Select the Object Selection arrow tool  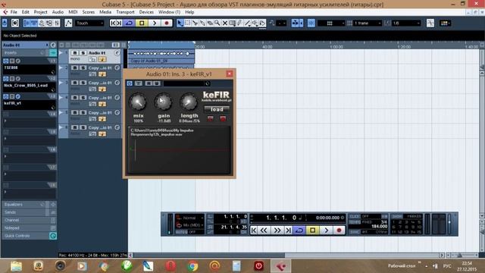180,24
